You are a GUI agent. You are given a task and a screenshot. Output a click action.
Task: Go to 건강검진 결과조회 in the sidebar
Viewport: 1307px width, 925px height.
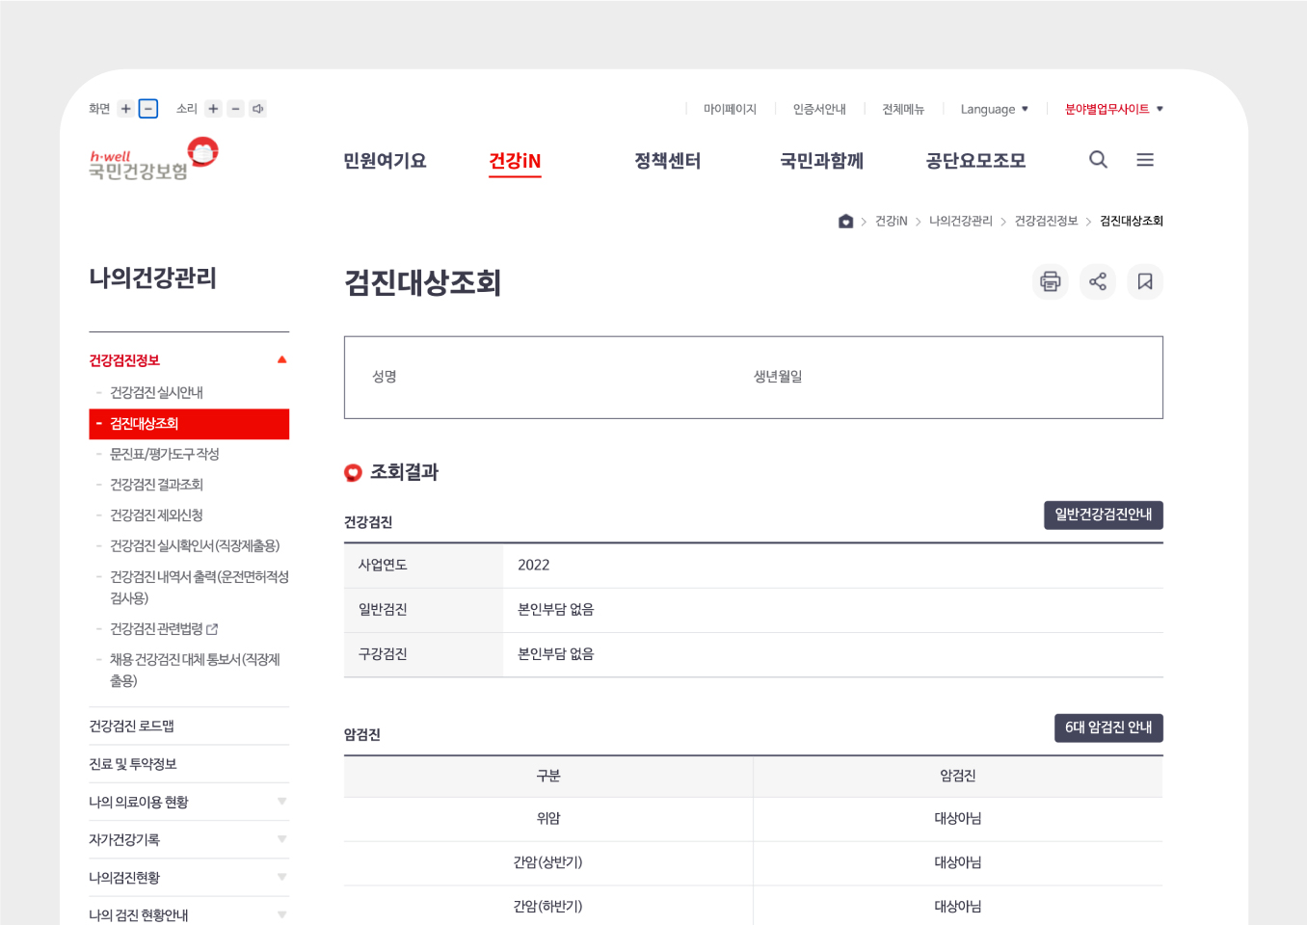pyautogui.click(x=156, y=484)
